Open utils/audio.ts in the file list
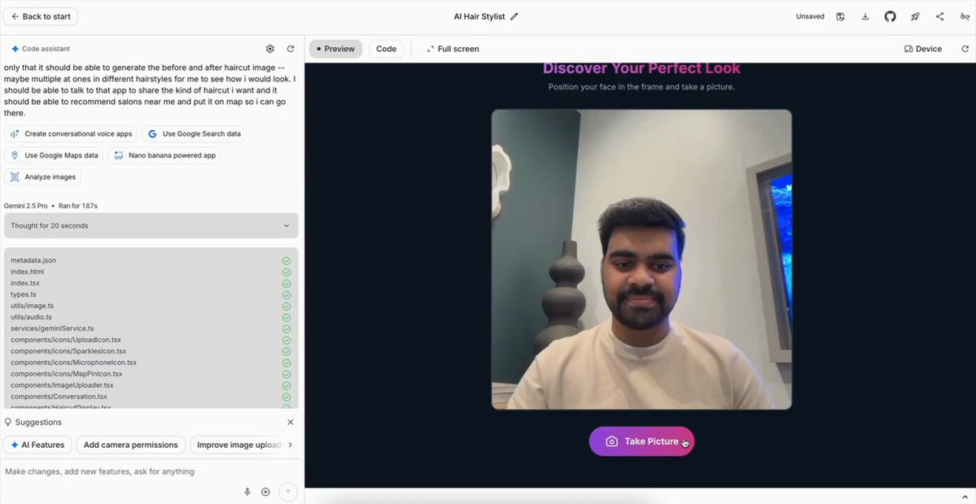The width and height of the screenshot is (976, 504). [x=31, y=317]
